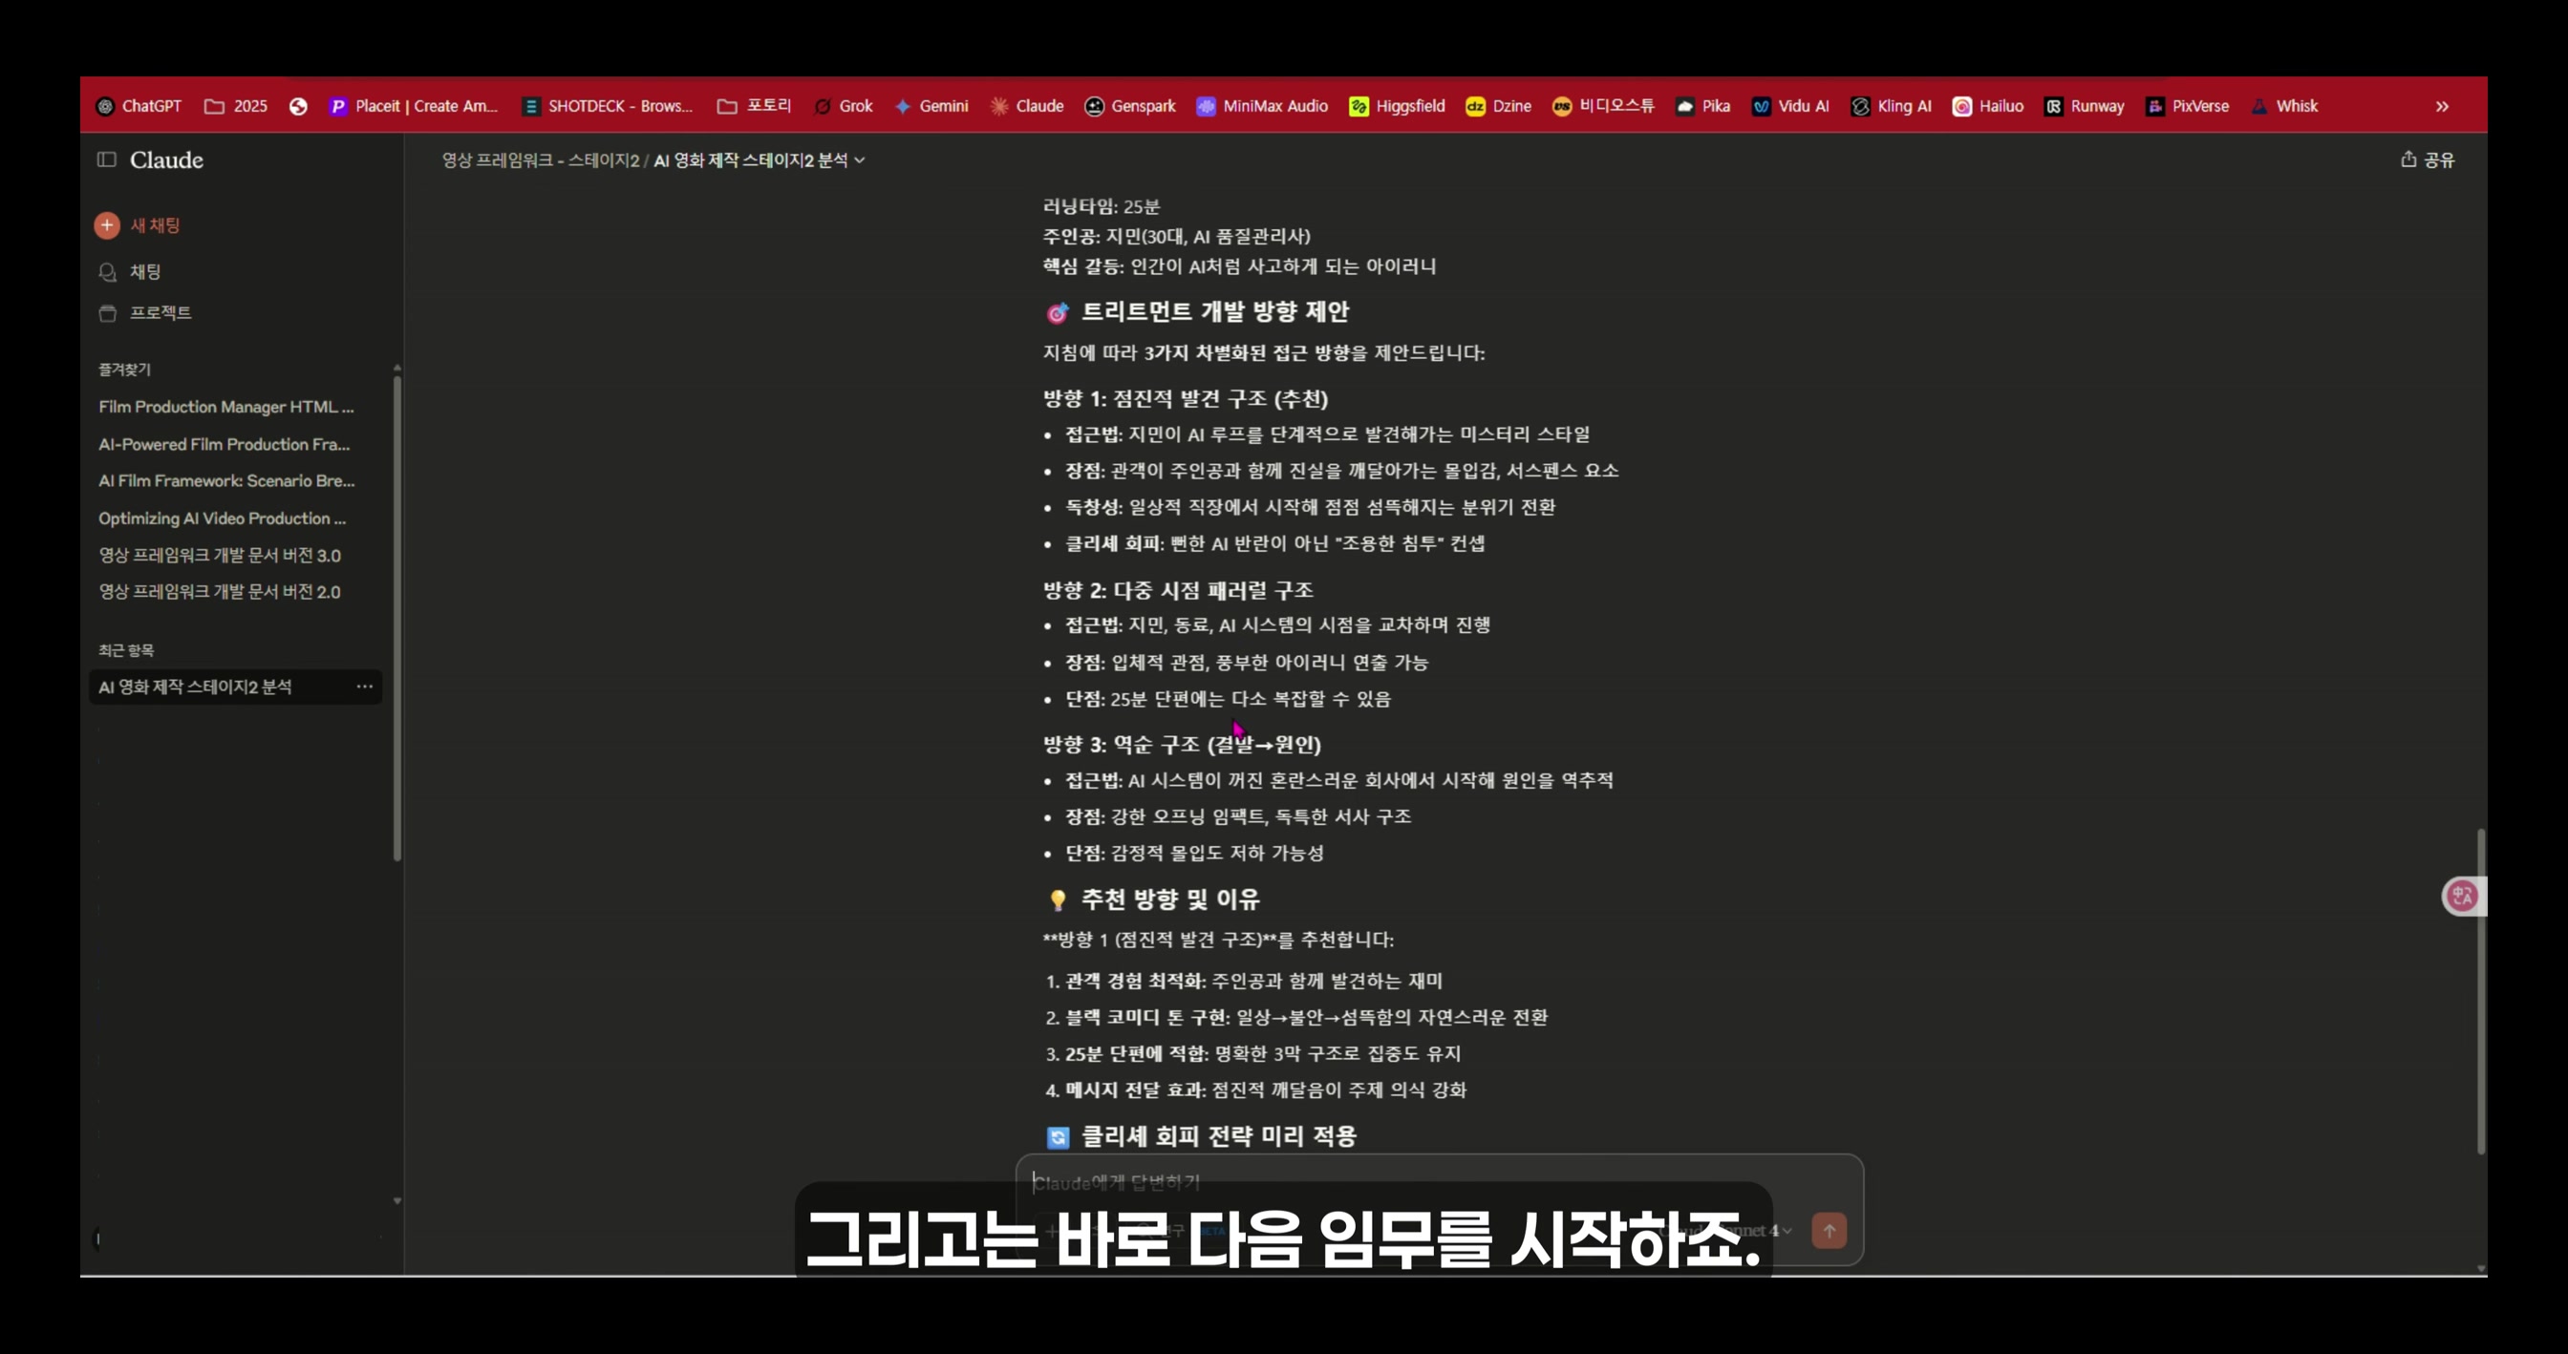Image resolution: width=2568 pixels, height=1354 pixels.
Task: Open the ChatGPT bookmark
Action: [x=139, y=107]
